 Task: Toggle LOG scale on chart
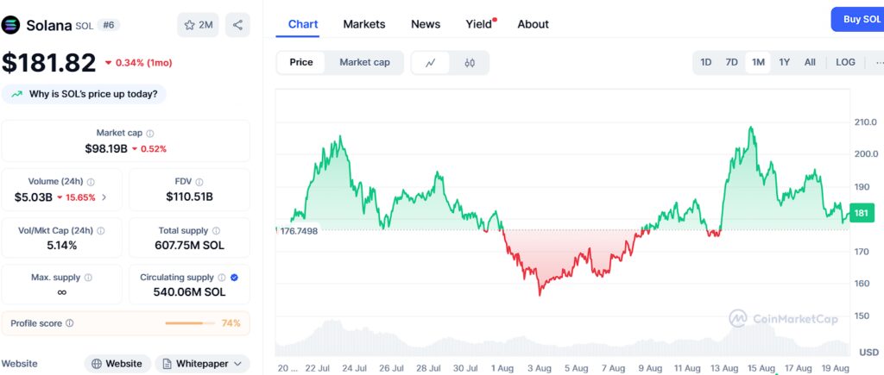pyautogui.click(x=845, y=63)
